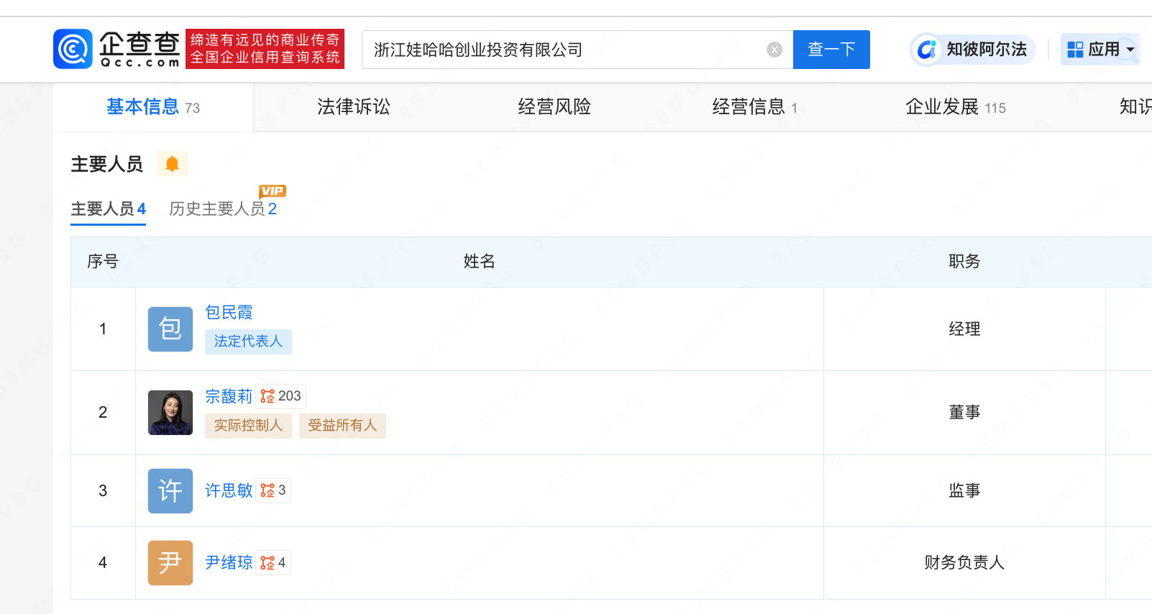The height and width of the screenshot is (614, 1152).
Task: Open the 经营风险 tab
Action: click(x=554, y=107)
